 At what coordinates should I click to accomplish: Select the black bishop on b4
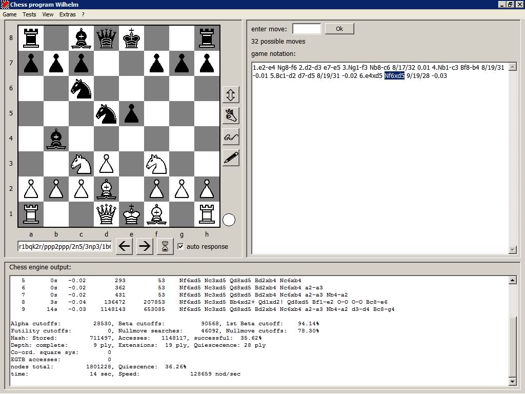[56, 139]
